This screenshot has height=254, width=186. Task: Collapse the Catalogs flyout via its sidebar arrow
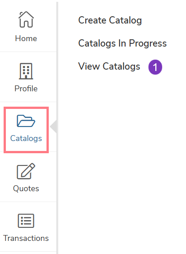[53, 127]
